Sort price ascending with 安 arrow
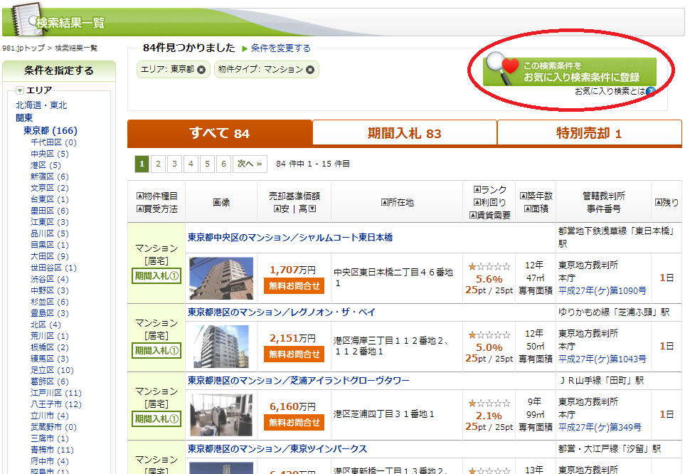Image resolution: width=690 pixels, height=474 pixels. 277,209
